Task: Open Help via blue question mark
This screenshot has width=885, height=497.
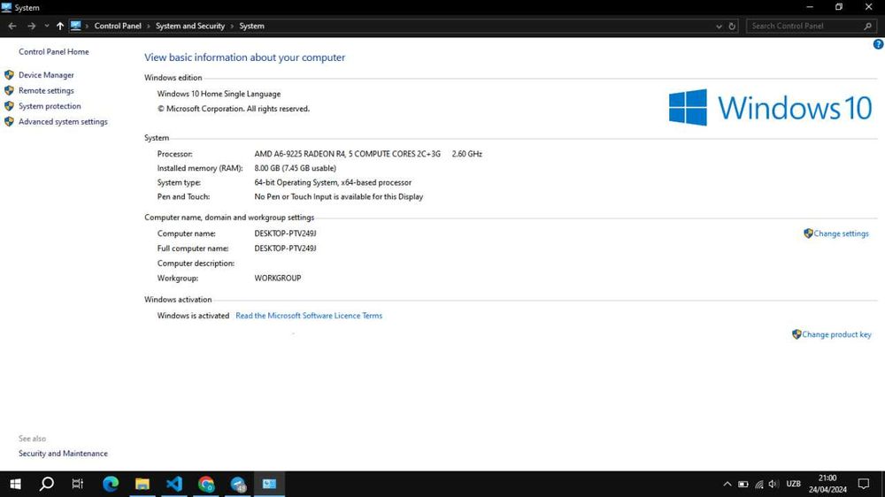Action: pyautogui.click(x=878, y=44)
